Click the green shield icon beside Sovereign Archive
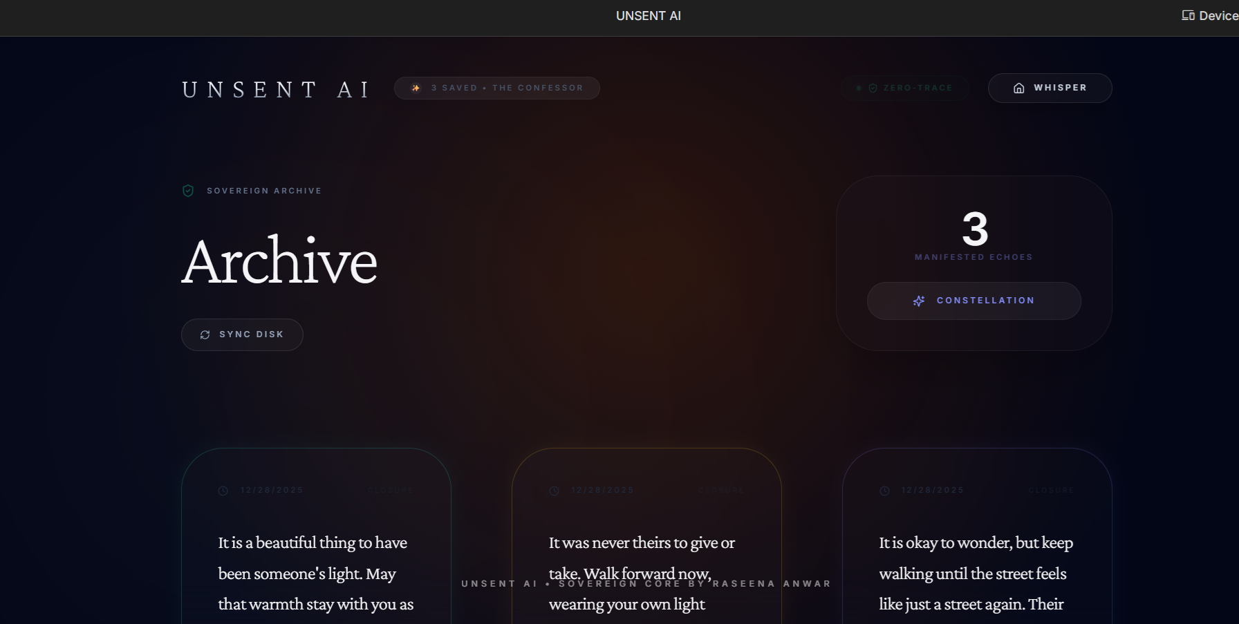This screenshot has width=1239, height=624. point(188,191)
